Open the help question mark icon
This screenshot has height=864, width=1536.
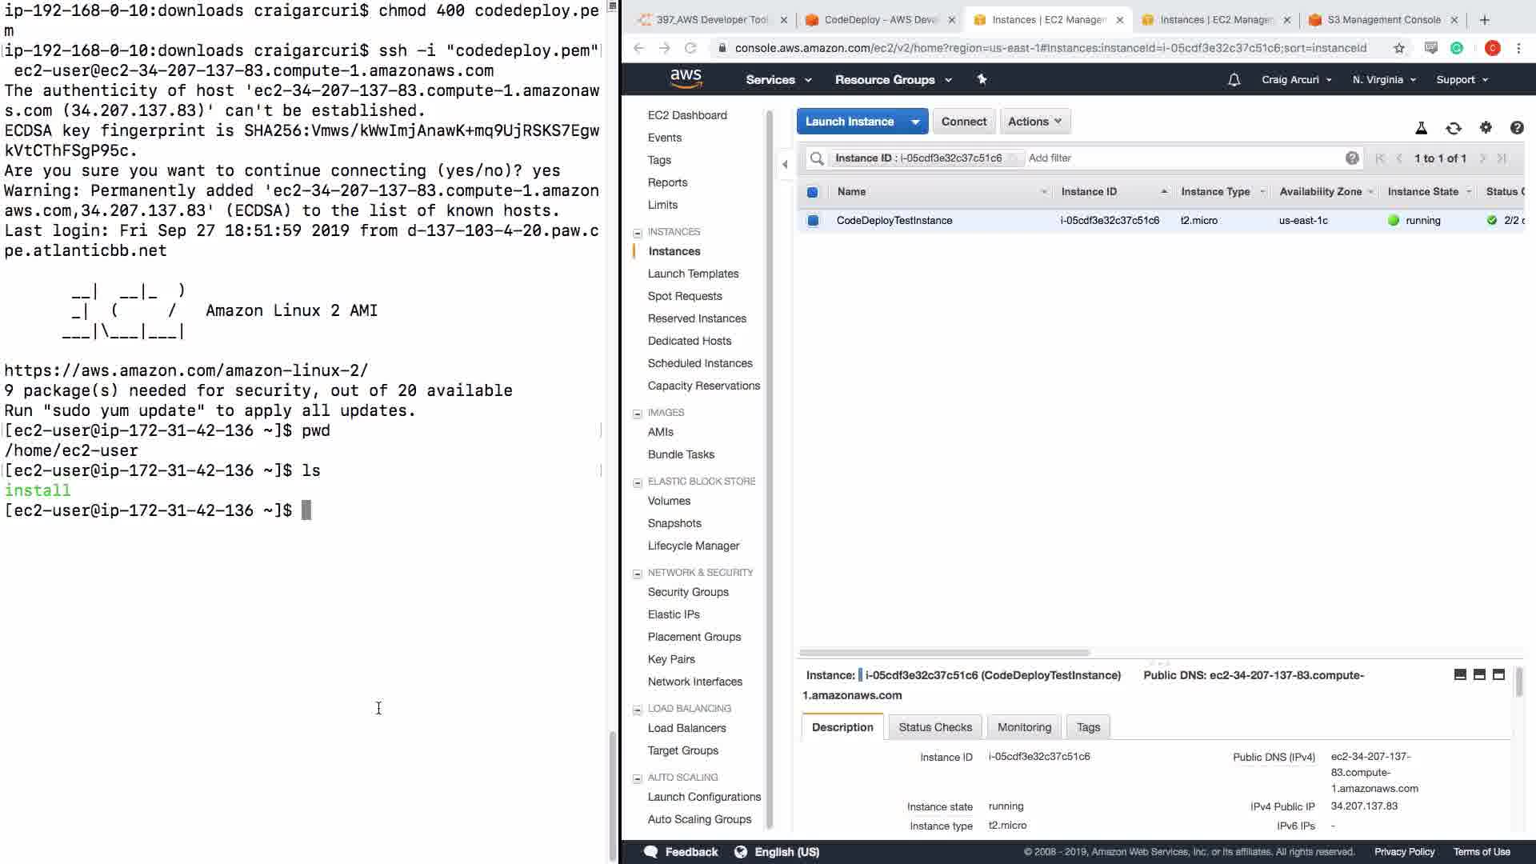[1517, 128]
